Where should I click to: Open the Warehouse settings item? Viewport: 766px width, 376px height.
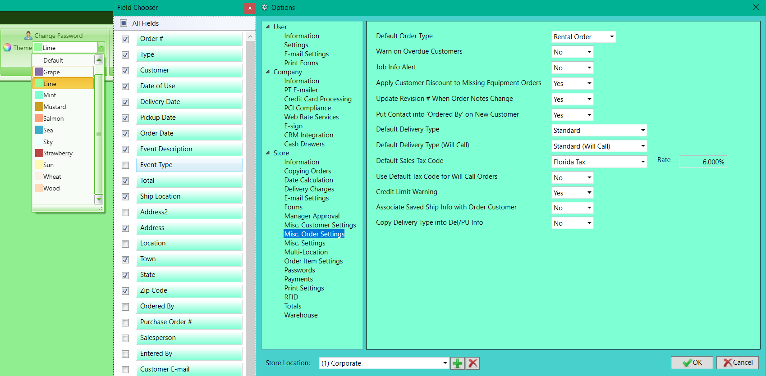click(301, 315)
